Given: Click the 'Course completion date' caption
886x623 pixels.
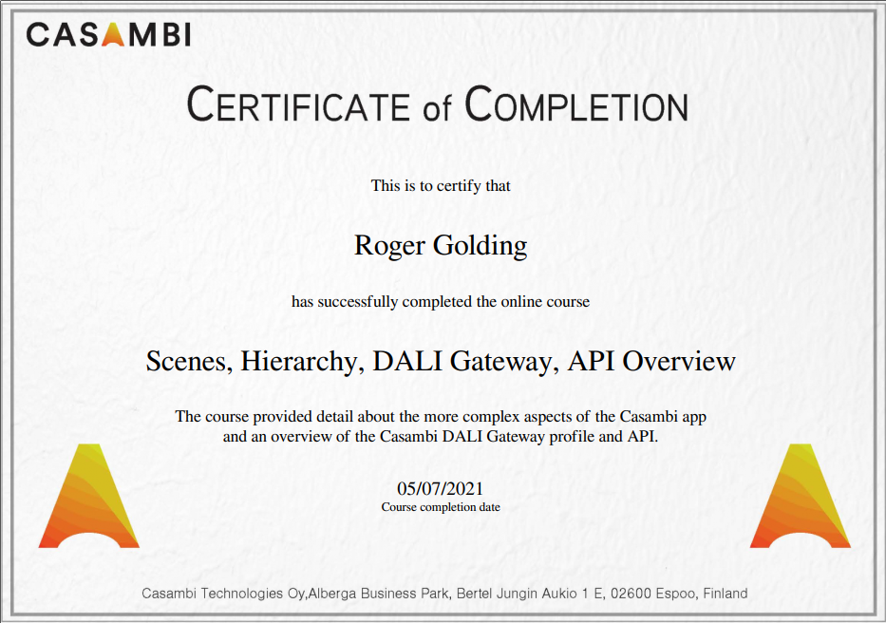Looking at the screenshot, I should click(x=441, y=507).
